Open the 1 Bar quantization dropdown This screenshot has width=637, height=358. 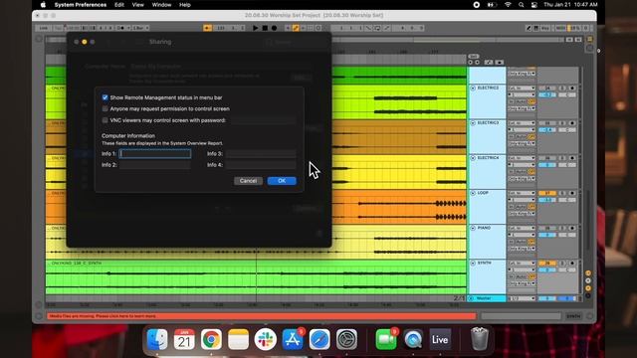click(140, 28)
